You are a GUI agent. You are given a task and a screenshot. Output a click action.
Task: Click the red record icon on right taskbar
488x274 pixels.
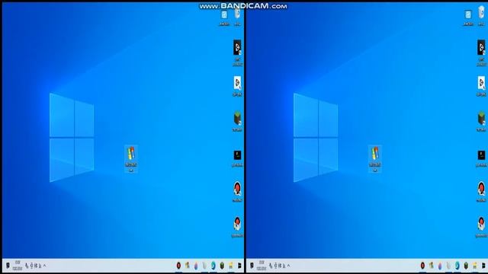[422, 266]
